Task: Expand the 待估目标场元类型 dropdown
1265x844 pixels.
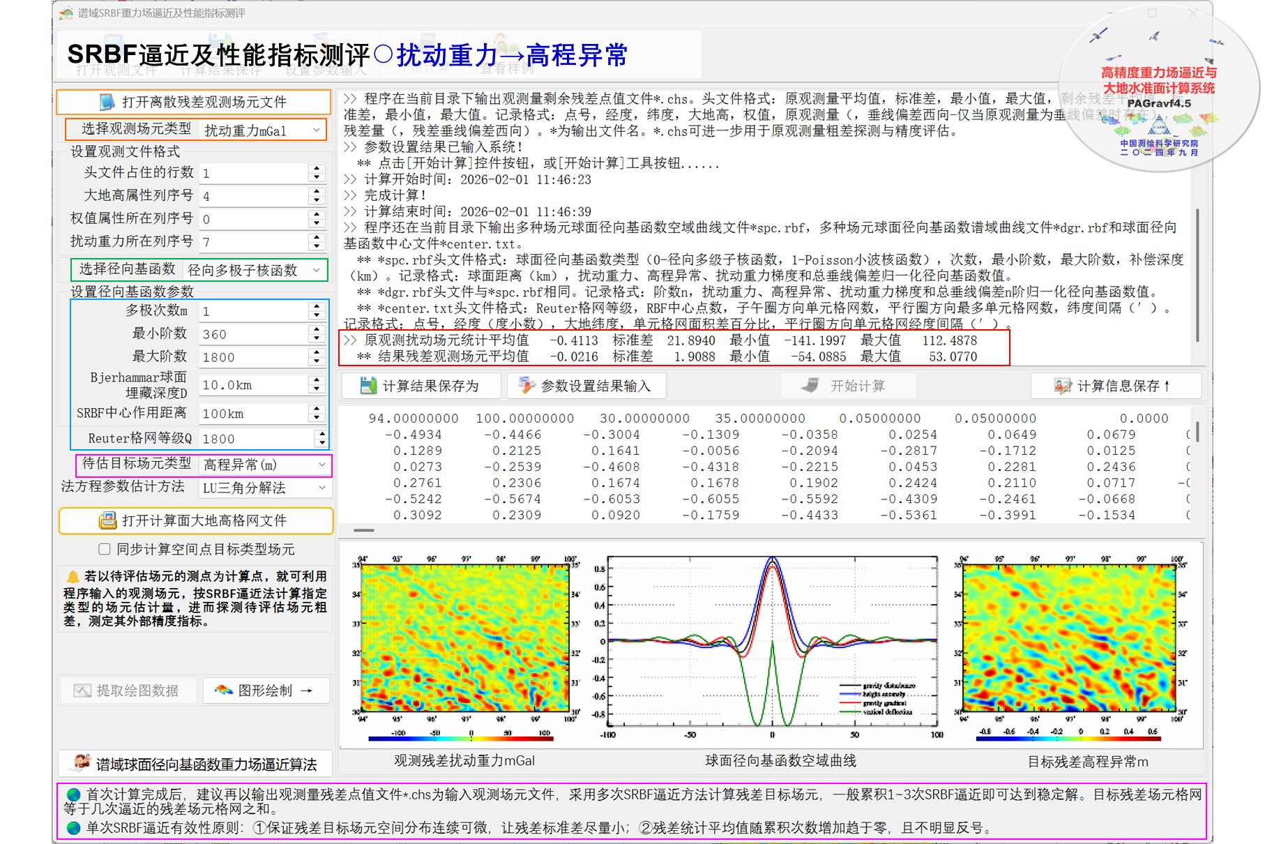Action: (x=265, y=465)
